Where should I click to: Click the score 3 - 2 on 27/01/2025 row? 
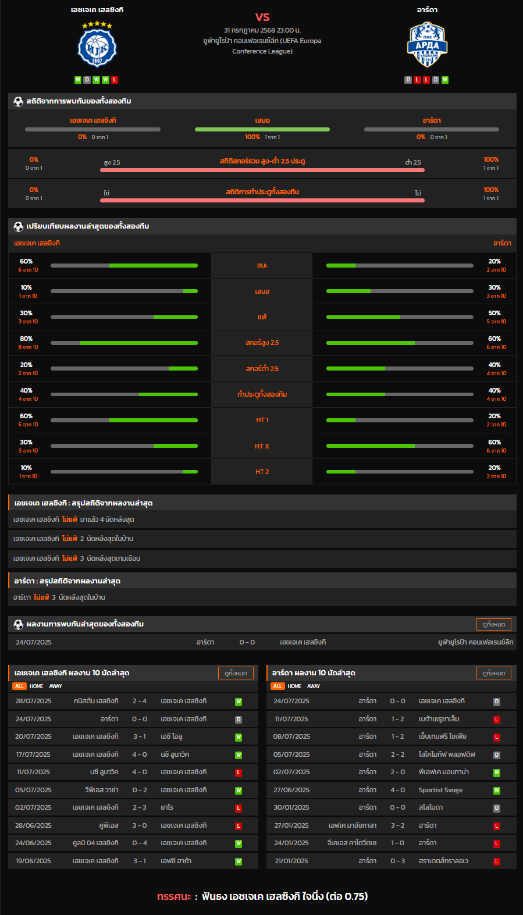coord(398,825)
